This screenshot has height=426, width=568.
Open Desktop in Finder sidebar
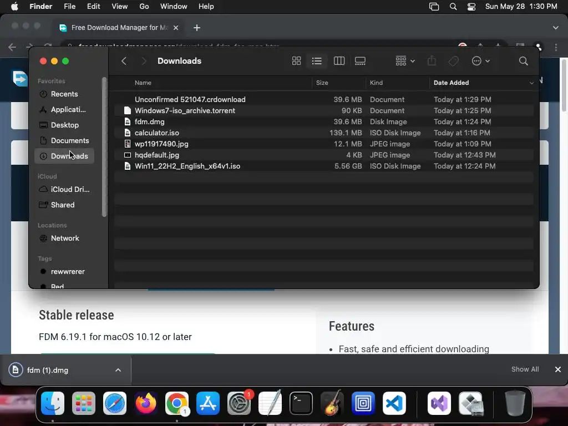(64, 125)
